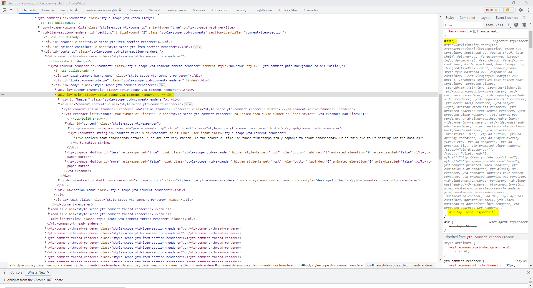The height and width of the screenshot is (288, 533).
Task: Open the Performance insights tab
Action: (x=104, y=10)
